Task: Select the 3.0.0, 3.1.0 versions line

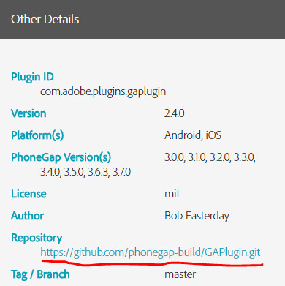Action: 210,157
